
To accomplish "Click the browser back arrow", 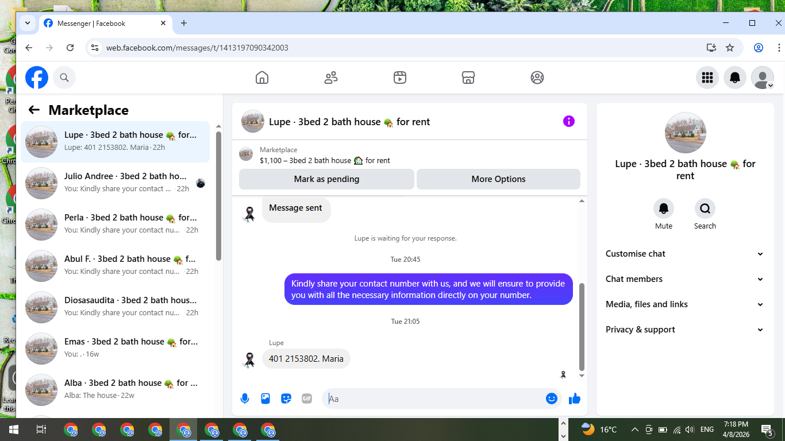I will pos(29,48).
